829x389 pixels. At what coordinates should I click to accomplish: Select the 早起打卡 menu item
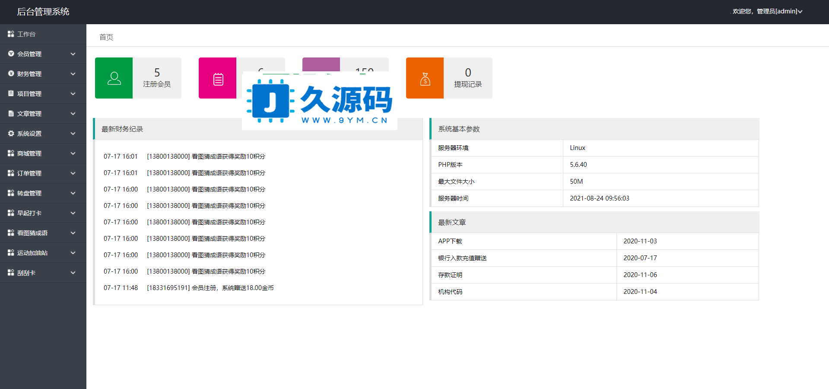coord(29,213)
